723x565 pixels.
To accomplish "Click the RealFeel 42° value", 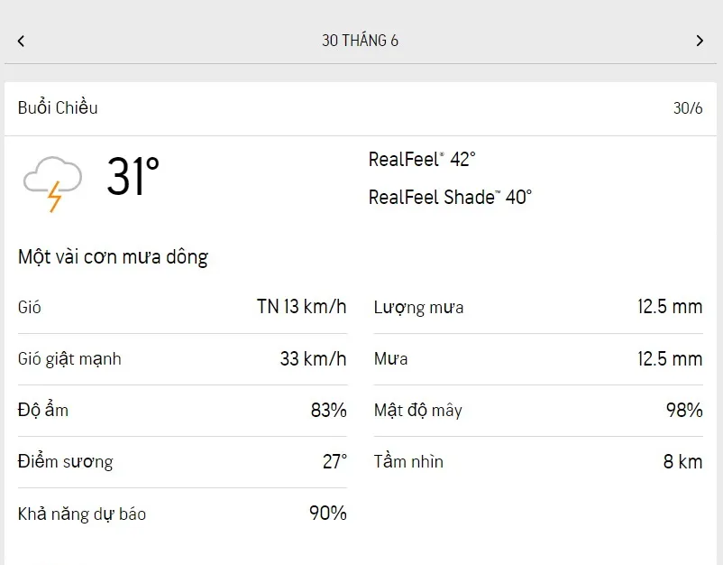I will pos(422,159).
